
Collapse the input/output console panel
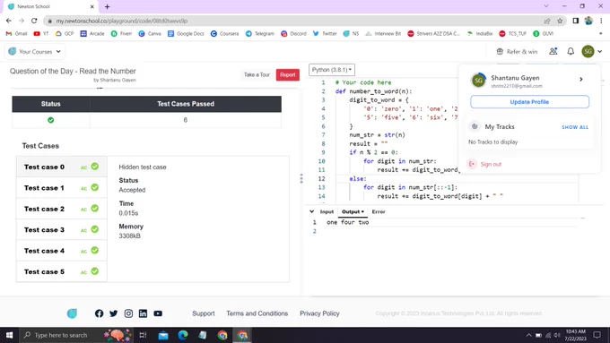coord(311,211)
